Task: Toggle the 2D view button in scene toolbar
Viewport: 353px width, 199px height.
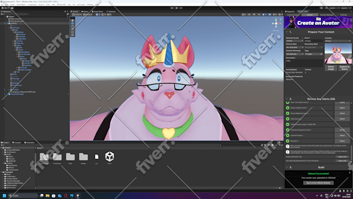Action: pos(249,15)
